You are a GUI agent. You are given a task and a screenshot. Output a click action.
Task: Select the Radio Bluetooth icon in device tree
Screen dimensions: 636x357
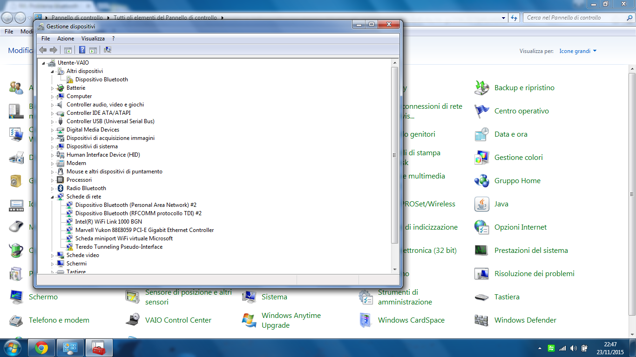pos(60,188)
